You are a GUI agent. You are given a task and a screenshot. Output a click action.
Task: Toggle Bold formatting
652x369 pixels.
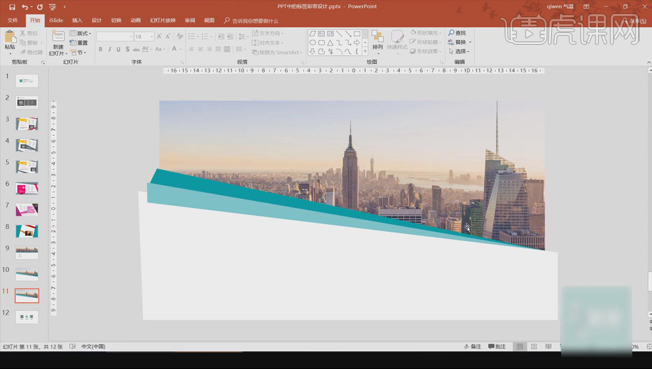pos(101,49)
